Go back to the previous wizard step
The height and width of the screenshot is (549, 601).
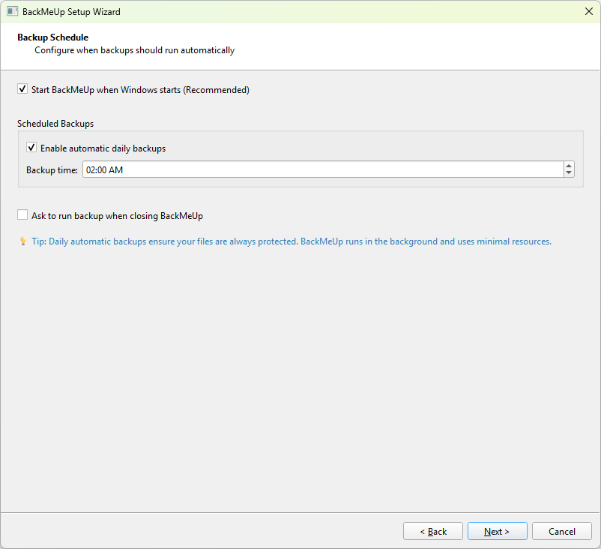[433, 531]
